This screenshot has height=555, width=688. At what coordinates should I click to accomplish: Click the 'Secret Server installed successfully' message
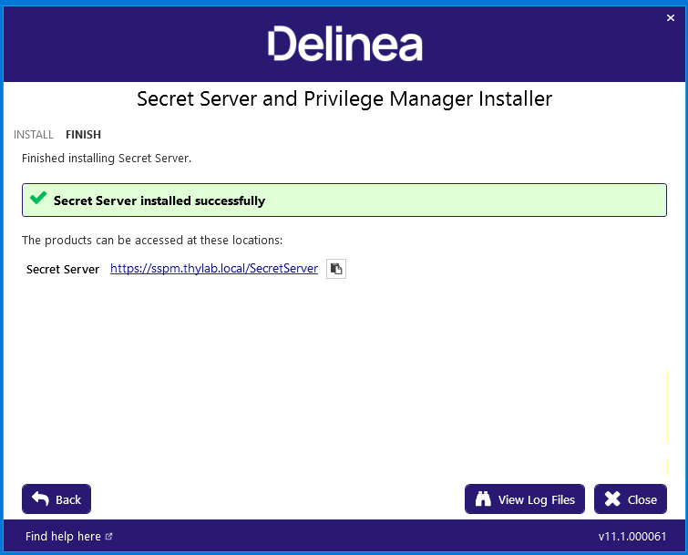click(x=159, y=200)
